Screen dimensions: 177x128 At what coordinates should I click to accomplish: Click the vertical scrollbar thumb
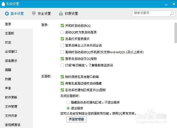[x=176, y=33]
